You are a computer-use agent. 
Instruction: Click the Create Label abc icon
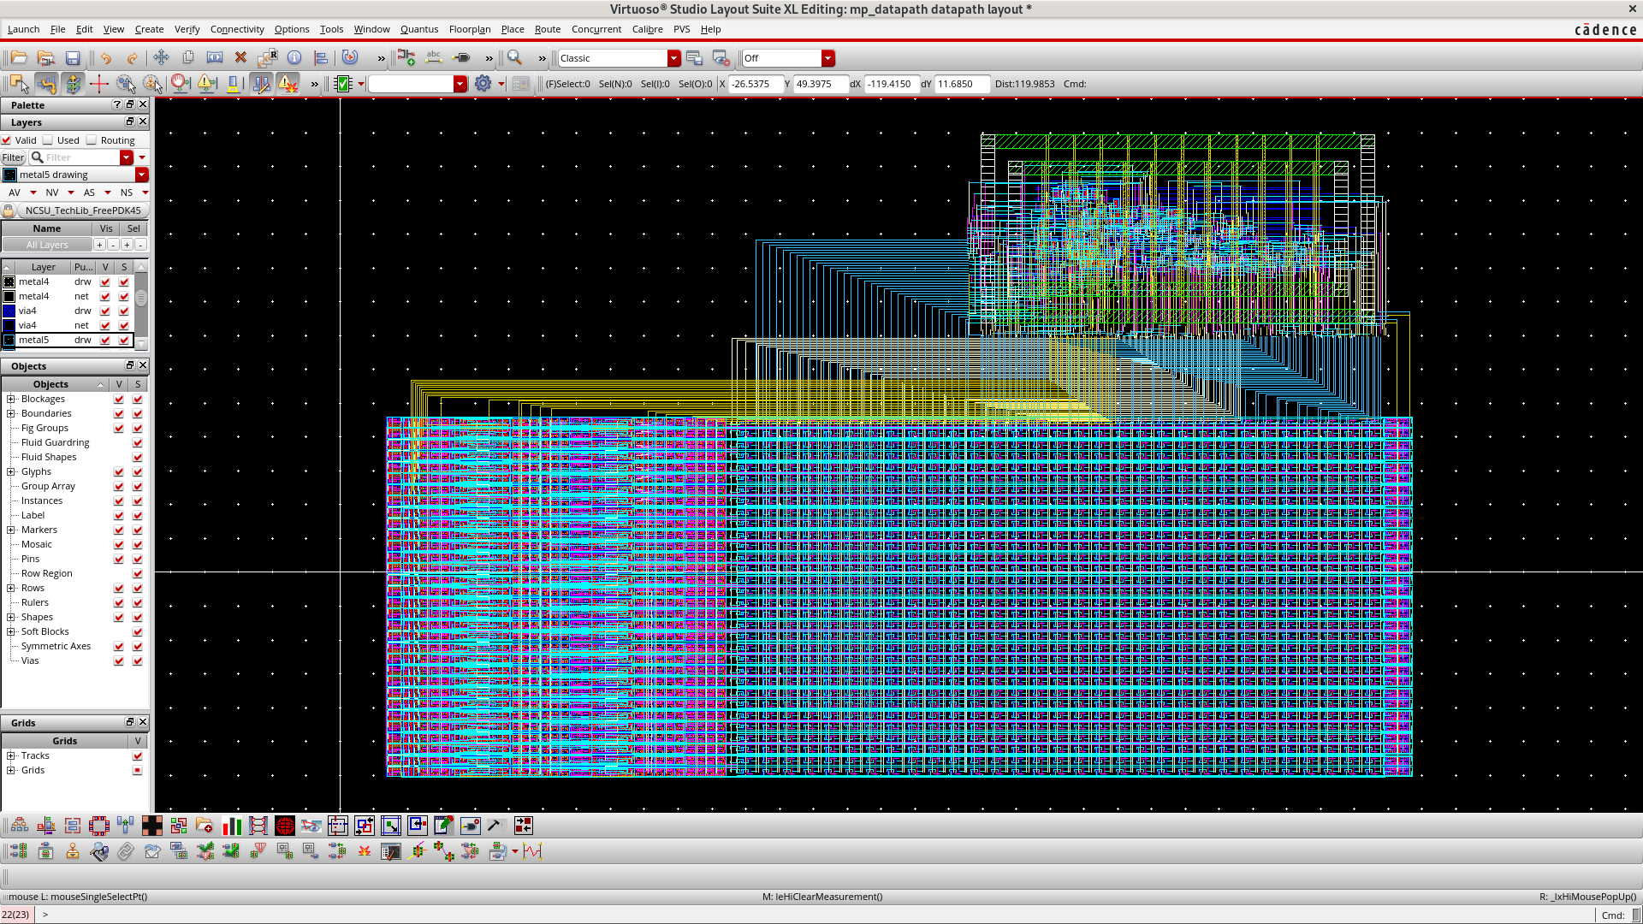tap(434, 58)
